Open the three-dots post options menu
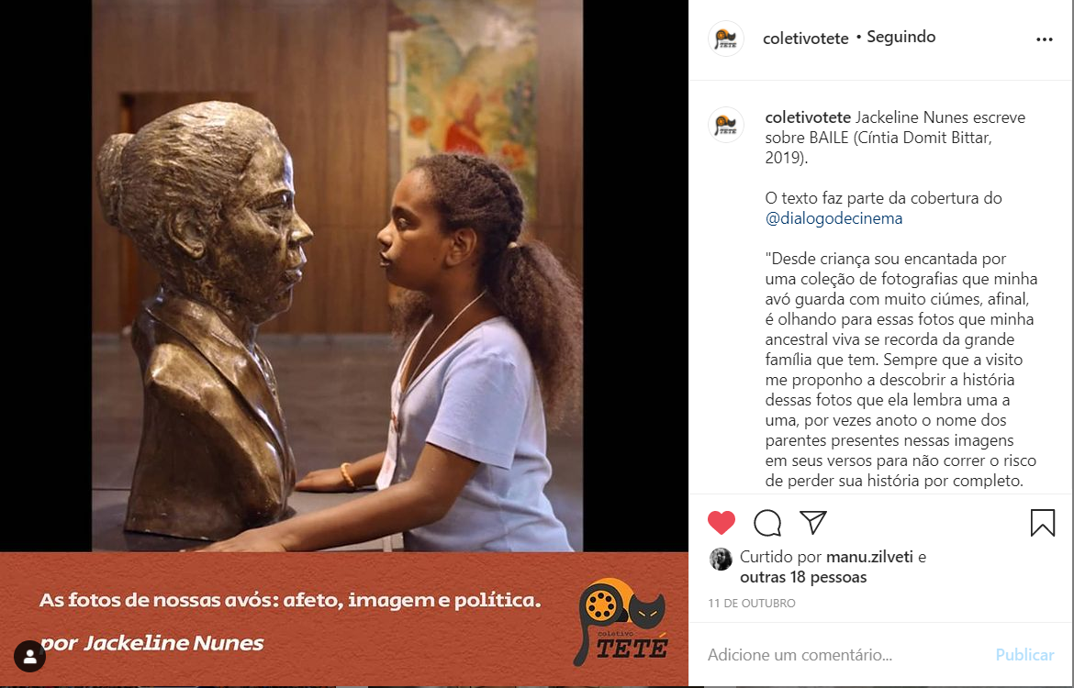This screenshot has width=1074, height=688. tap(1045, 39)
